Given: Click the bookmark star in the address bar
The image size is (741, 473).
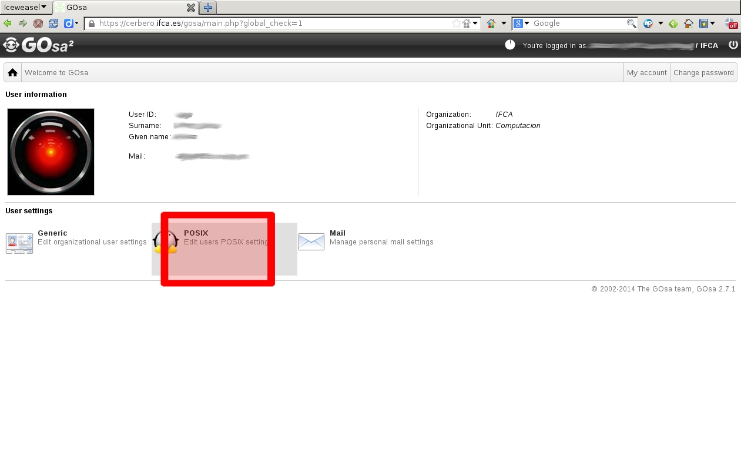Looking at the screenshot, I should tap(456, 24).
